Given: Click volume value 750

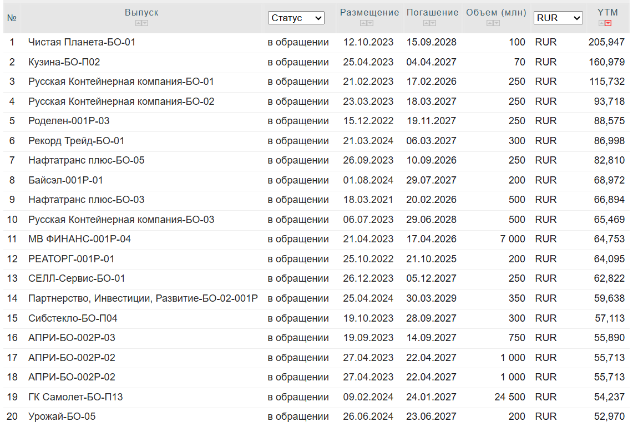Looking at the screenshot, I should (x=517, y=338).
